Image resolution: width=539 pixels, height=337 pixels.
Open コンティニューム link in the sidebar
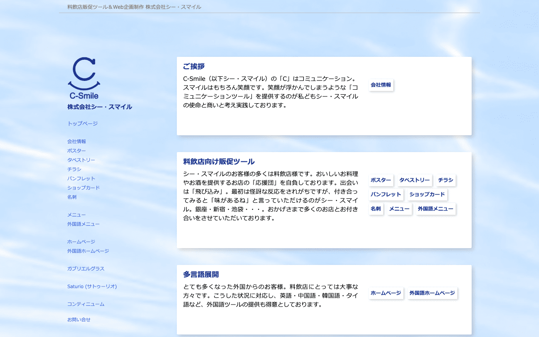click(x=86, y=304)
